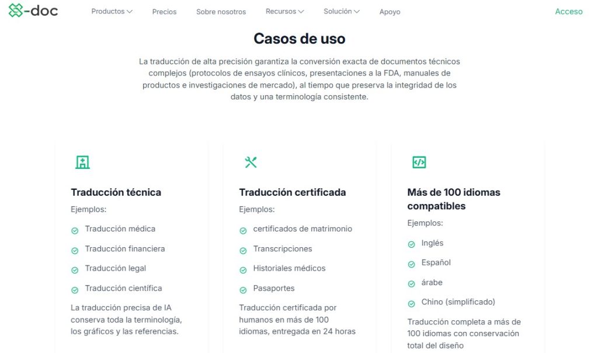Click the Acceso link
The image size is (598, 353).
tap(568, 11)
